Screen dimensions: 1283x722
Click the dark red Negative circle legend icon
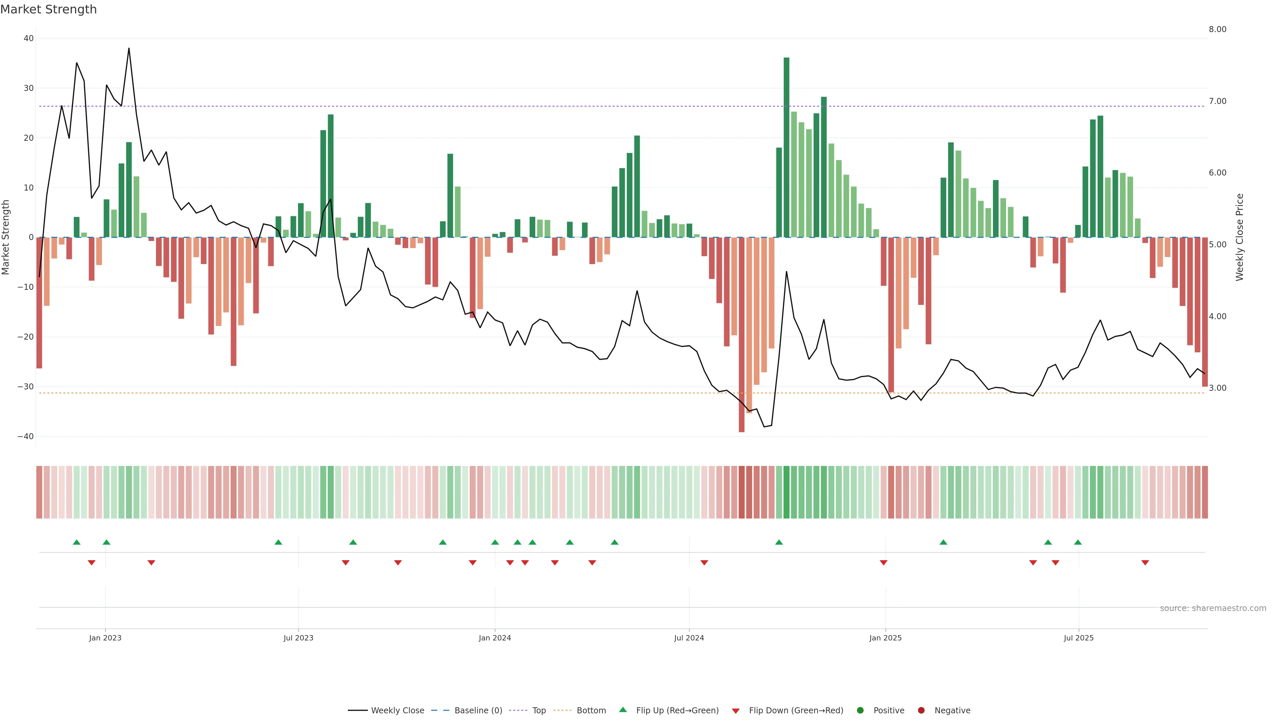(x=921, y=711)
